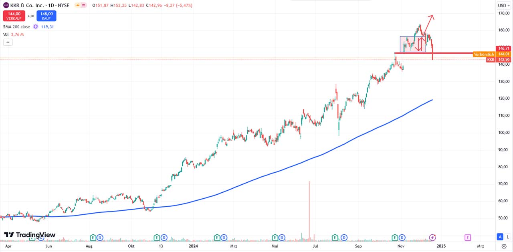The width and height of the screenshot is (513, 252).
Task: Click the volume value 3,76 M
Action: tap(17, 34)
